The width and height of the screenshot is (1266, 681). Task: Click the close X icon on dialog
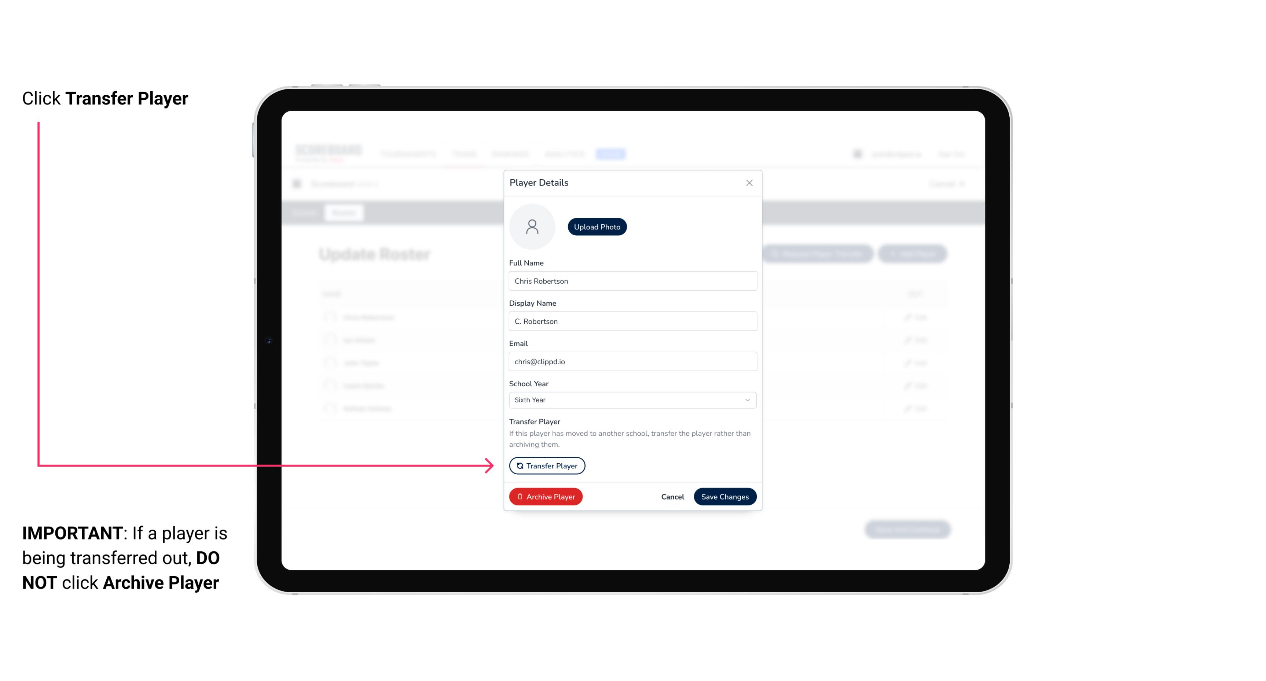748,183
